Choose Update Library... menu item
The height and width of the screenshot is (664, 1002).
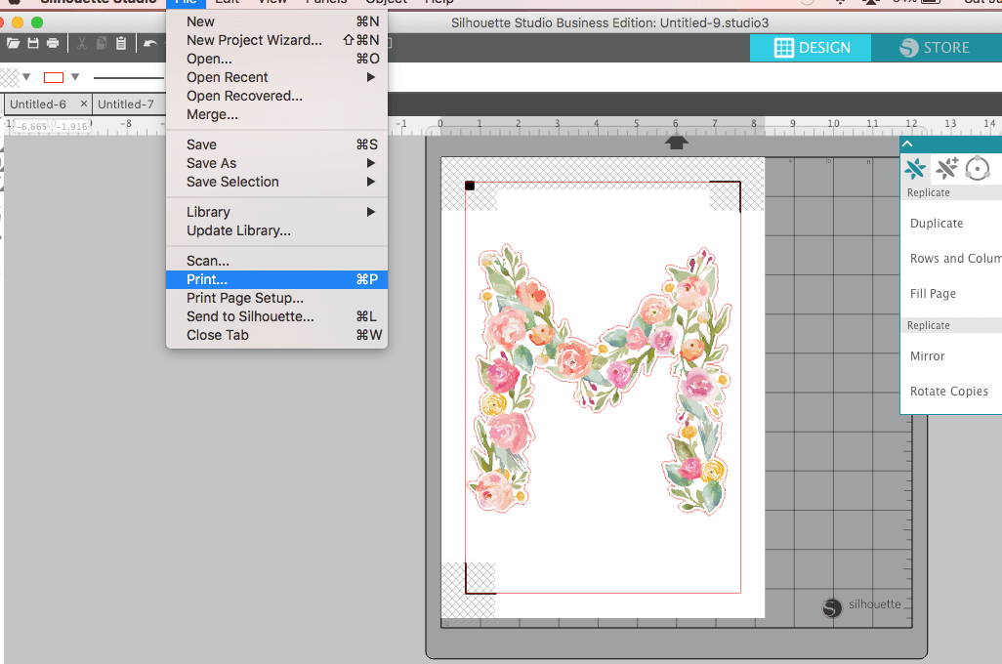coord(276,230)
